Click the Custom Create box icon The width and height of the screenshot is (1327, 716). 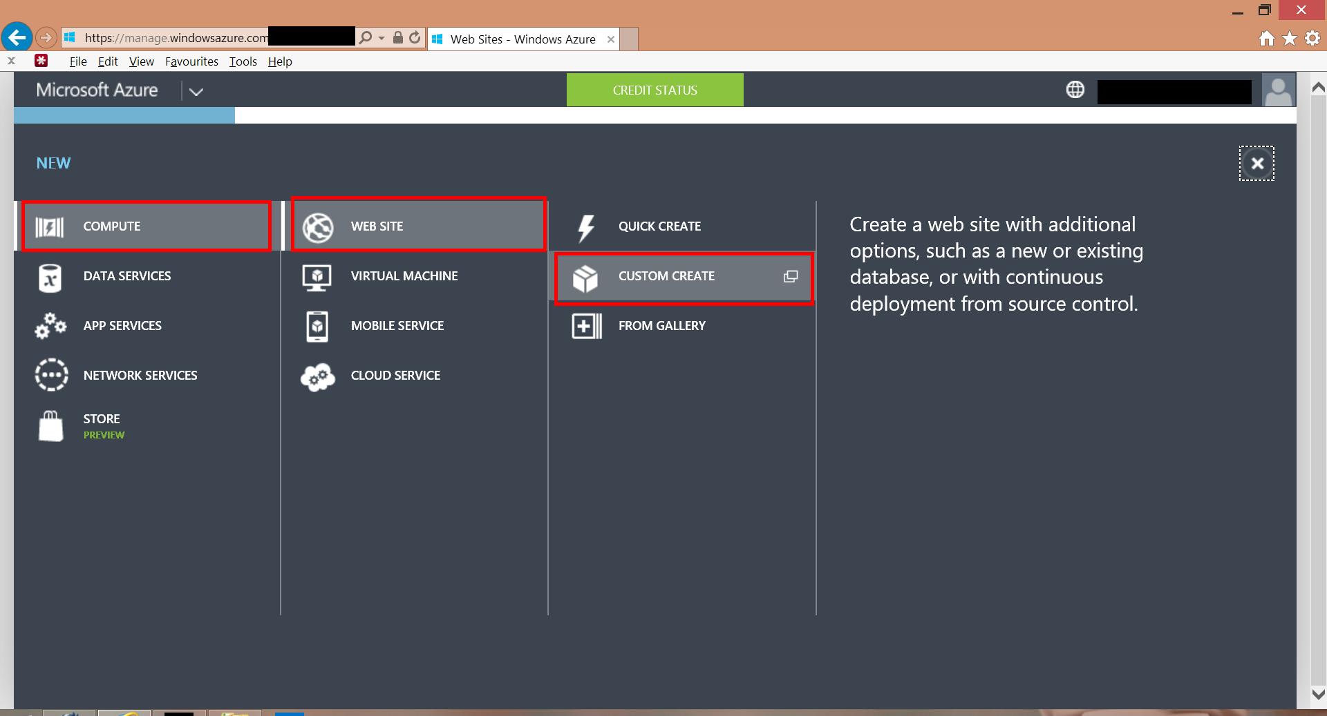(x=585, y=279)
